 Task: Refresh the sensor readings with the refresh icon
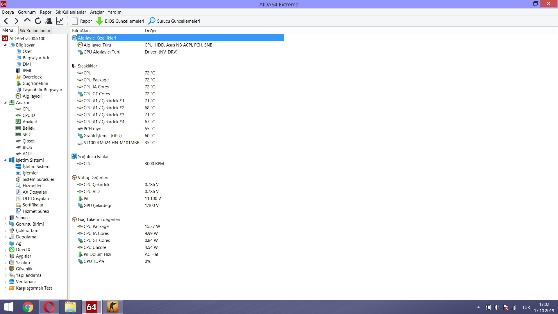click(x=38, y=21)
